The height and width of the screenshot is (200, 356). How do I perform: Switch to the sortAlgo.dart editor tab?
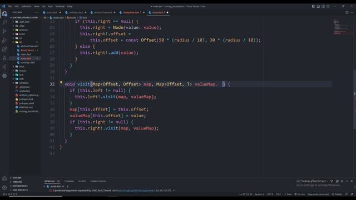(x=76, y=12)
